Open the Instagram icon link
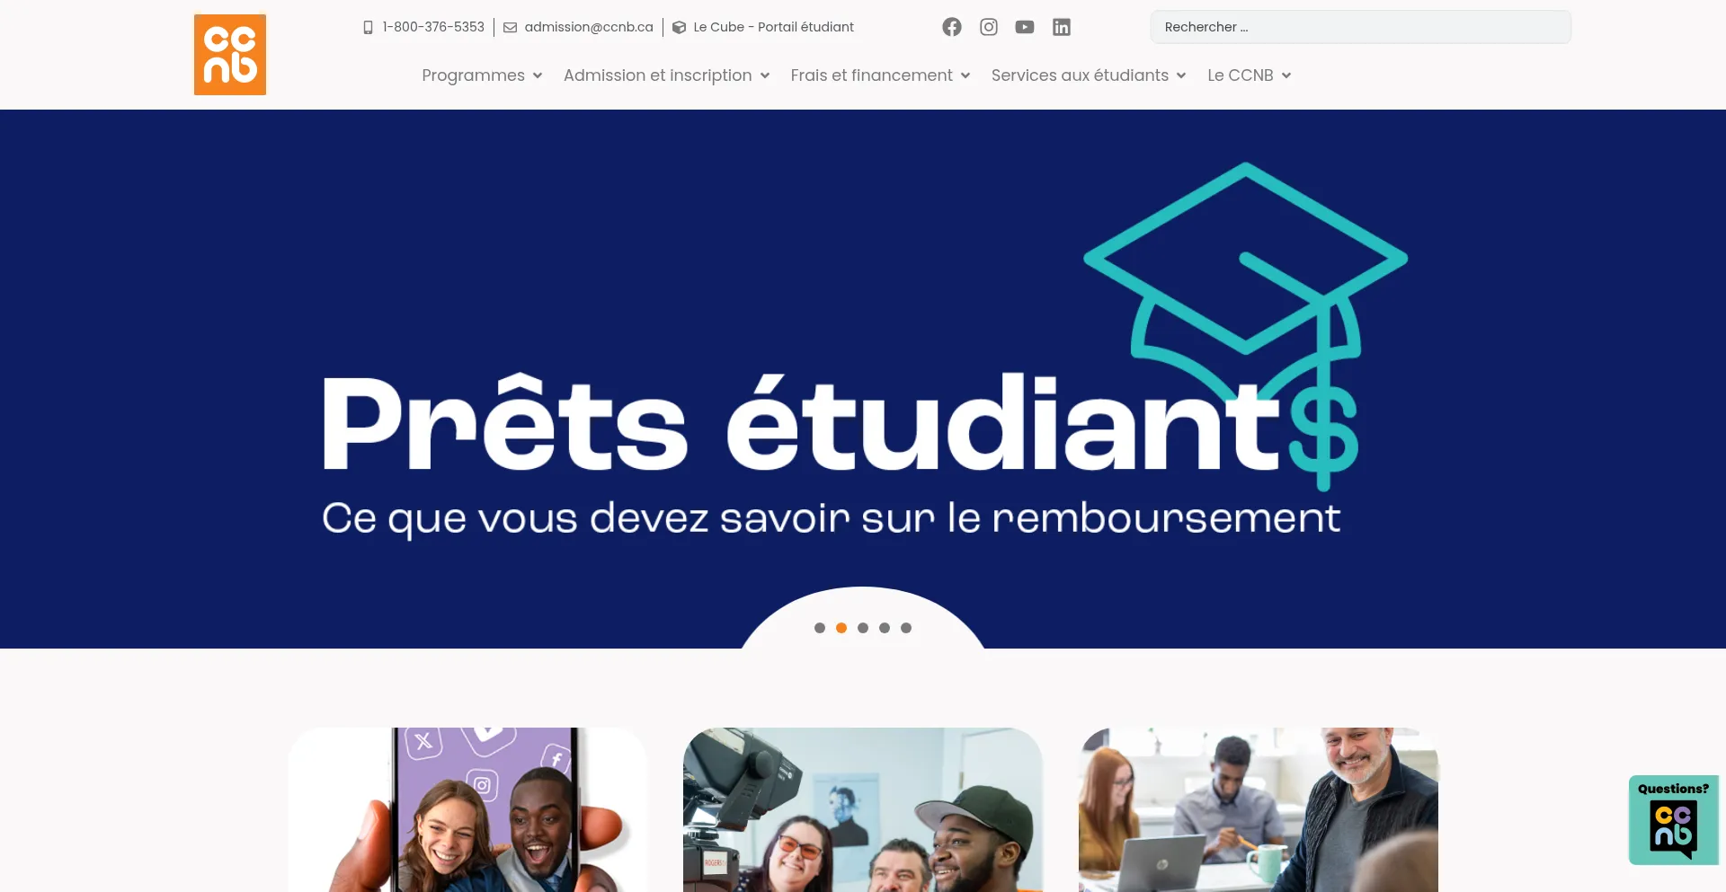 click(989, 27)
